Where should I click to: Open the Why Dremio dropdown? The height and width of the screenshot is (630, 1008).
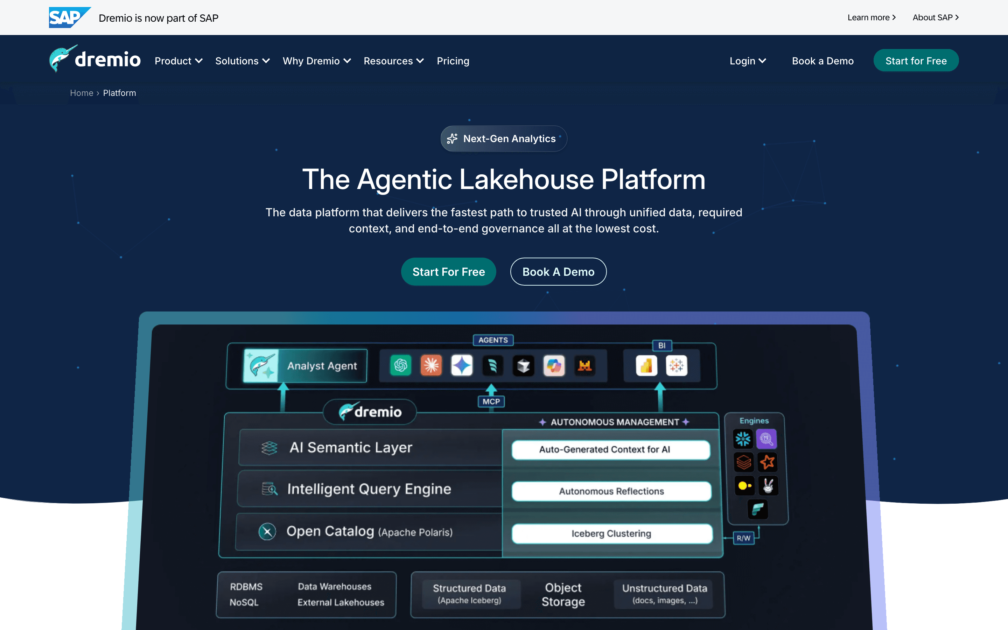click(x=316, y=61)
